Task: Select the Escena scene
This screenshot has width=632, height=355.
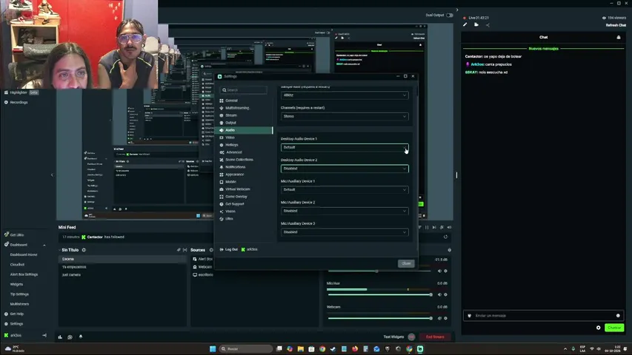Action: point(122,259)
